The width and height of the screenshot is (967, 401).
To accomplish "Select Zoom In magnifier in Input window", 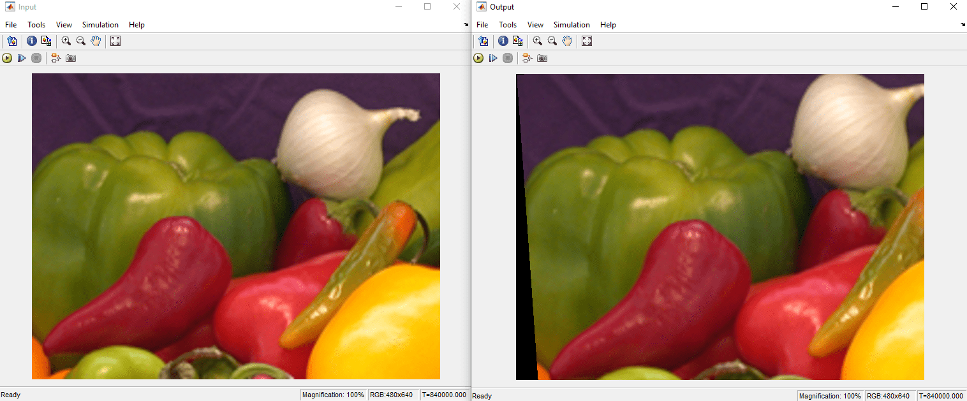I will tap(66, 41).
